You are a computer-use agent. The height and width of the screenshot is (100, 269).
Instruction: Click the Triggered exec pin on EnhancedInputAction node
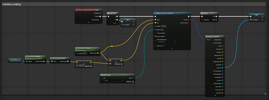click(x=100, y=13)
